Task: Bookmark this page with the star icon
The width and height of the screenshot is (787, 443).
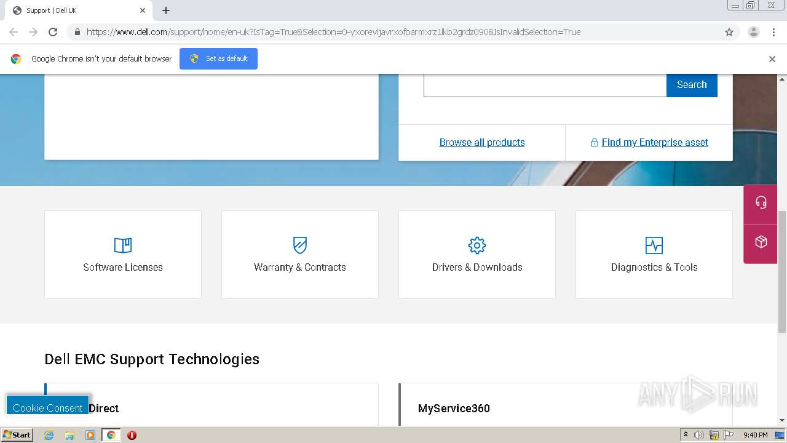Action: [x=729, y=32]
